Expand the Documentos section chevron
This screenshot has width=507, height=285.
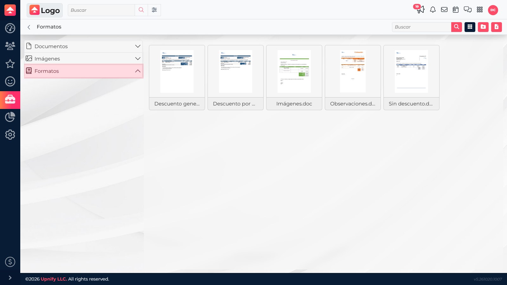pyautogui.click(x=138, y=46)
